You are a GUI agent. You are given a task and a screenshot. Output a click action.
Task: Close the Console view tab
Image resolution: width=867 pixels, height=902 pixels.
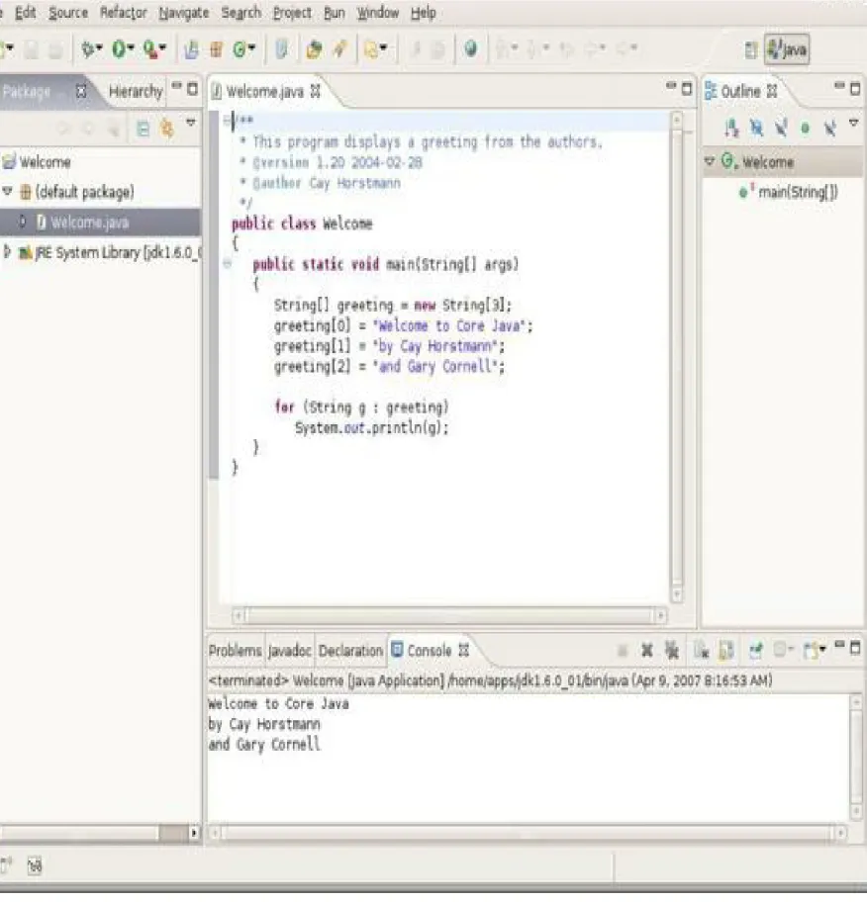point(464,650)
